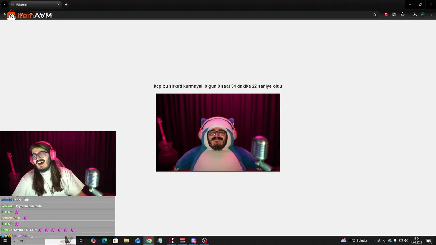
Task: Open Discord from the taskbar
Action: coord(193,241)
